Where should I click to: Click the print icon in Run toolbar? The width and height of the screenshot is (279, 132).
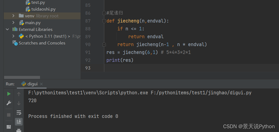19,130
